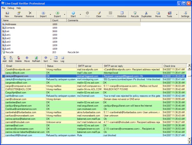Viewport: 192px width, 145px height.
Task: Select the CARGOTEK@AOL.COM row
Action: pyautogui.click(x=94, y=89)
